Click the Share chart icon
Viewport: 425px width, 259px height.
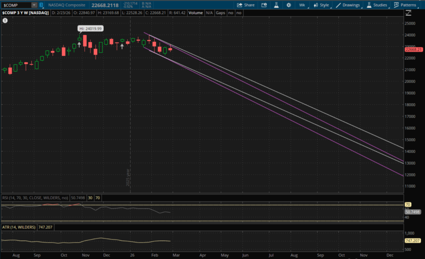click(246, 5)
